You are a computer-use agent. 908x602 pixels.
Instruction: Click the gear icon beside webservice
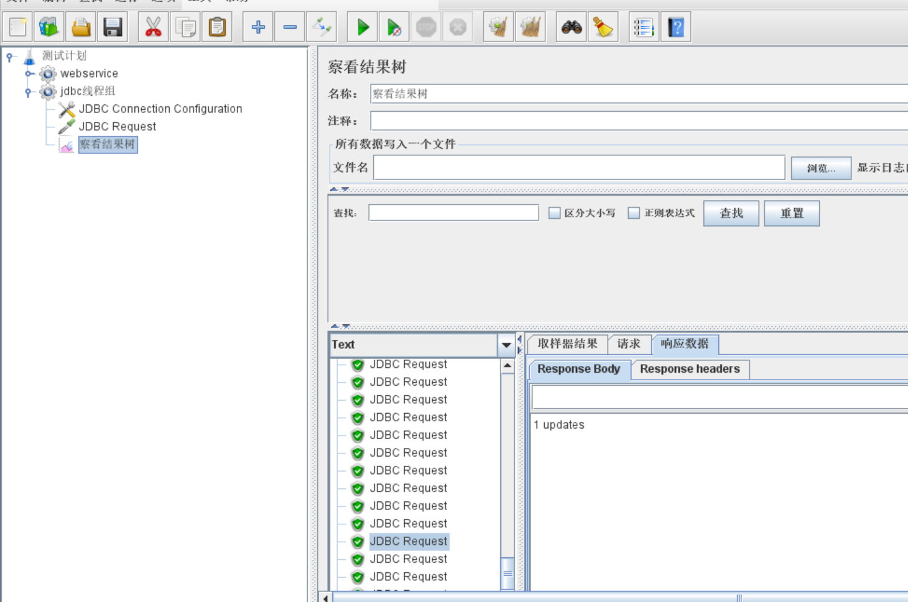48,74
